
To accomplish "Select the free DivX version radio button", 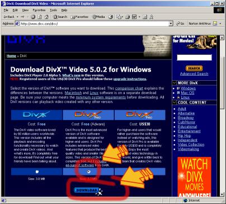I will tap(37, 171).
